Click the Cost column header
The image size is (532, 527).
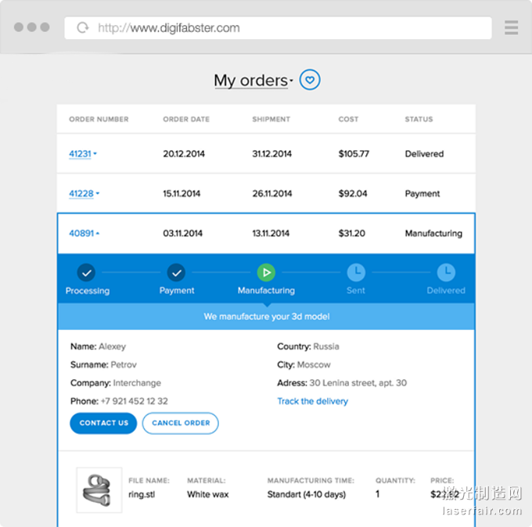[348, 120]
